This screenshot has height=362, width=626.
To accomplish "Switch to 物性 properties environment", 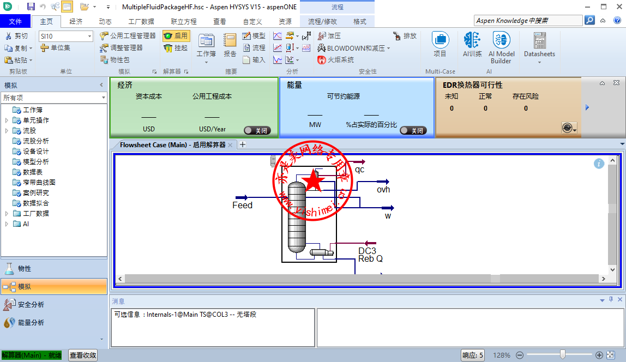I will point(54,269).
